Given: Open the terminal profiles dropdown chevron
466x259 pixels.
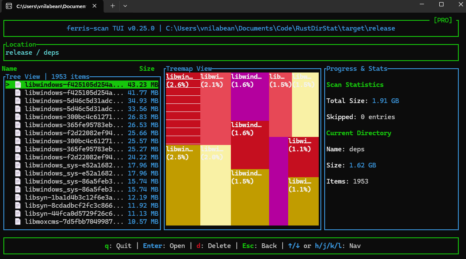Looking at the screenshot, I should 125,6.
